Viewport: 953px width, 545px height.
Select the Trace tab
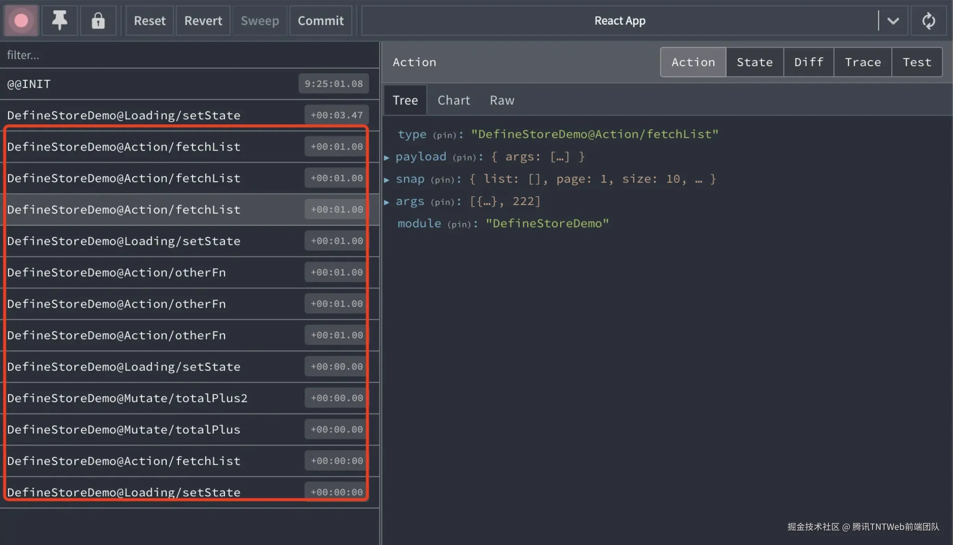tap(863, 62)
